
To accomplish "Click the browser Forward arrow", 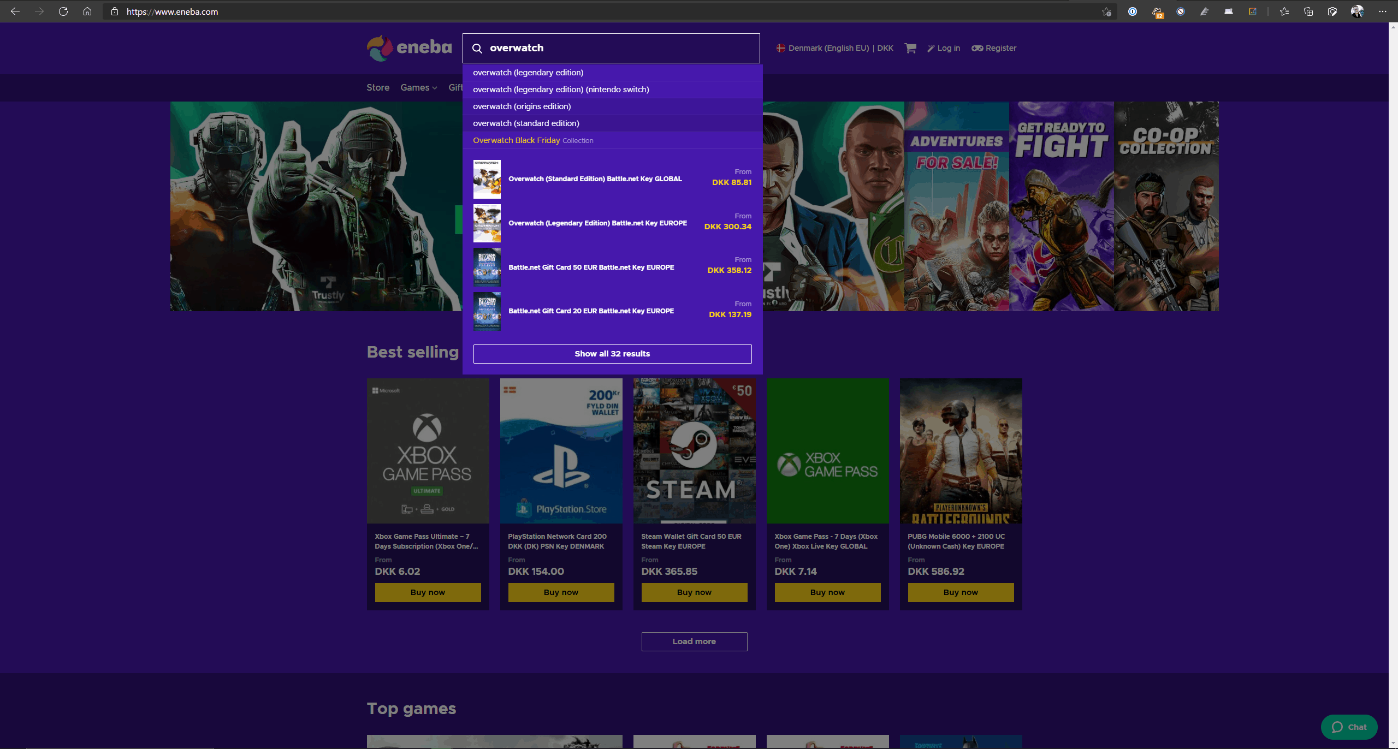I will coord(39,11).
